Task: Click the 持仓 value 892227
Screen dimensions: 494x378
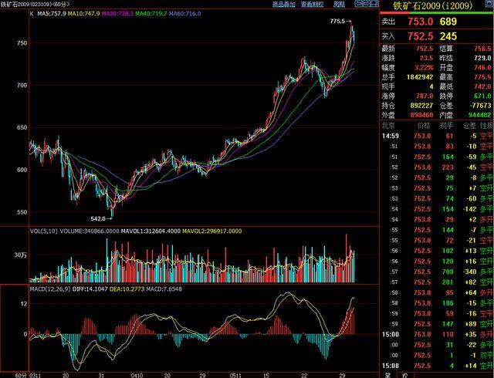Action: (421, 106)
